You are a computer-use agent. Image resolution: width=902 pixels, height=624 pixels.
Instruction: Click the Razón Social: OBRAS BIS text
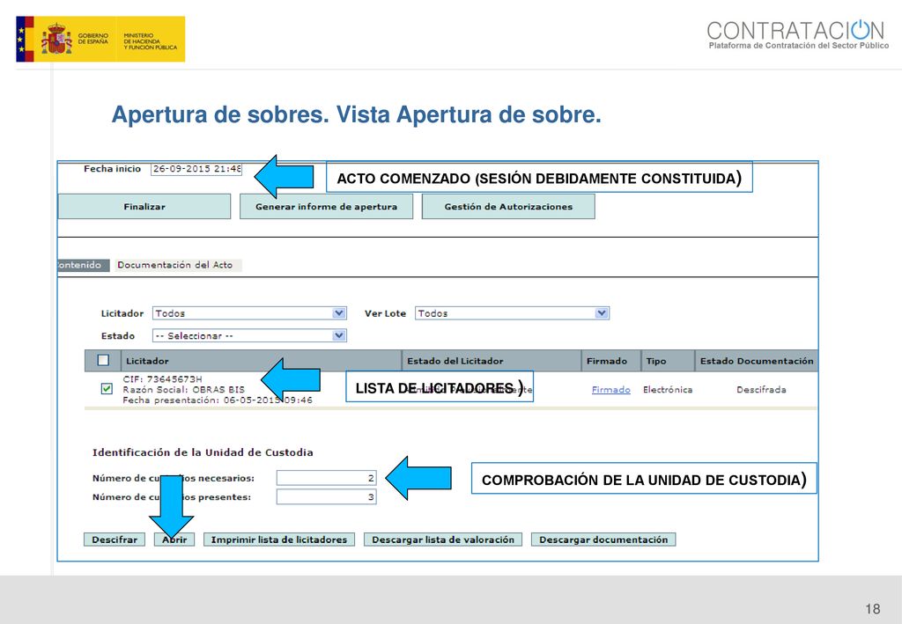point(183,390)
